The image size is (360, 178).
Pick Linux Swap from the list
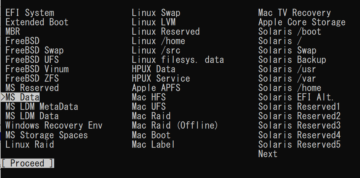click(x=156, y=13)
